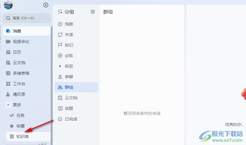Go to 云文档 in left sidebar
246x145 pixels.
26,63
